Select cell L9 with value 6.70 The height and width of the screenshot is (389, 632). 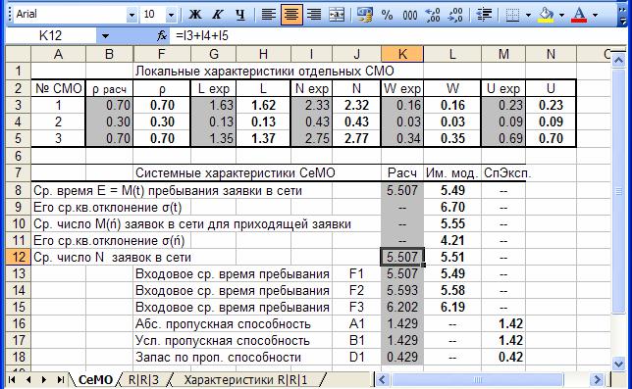click(x=452, y=207)
